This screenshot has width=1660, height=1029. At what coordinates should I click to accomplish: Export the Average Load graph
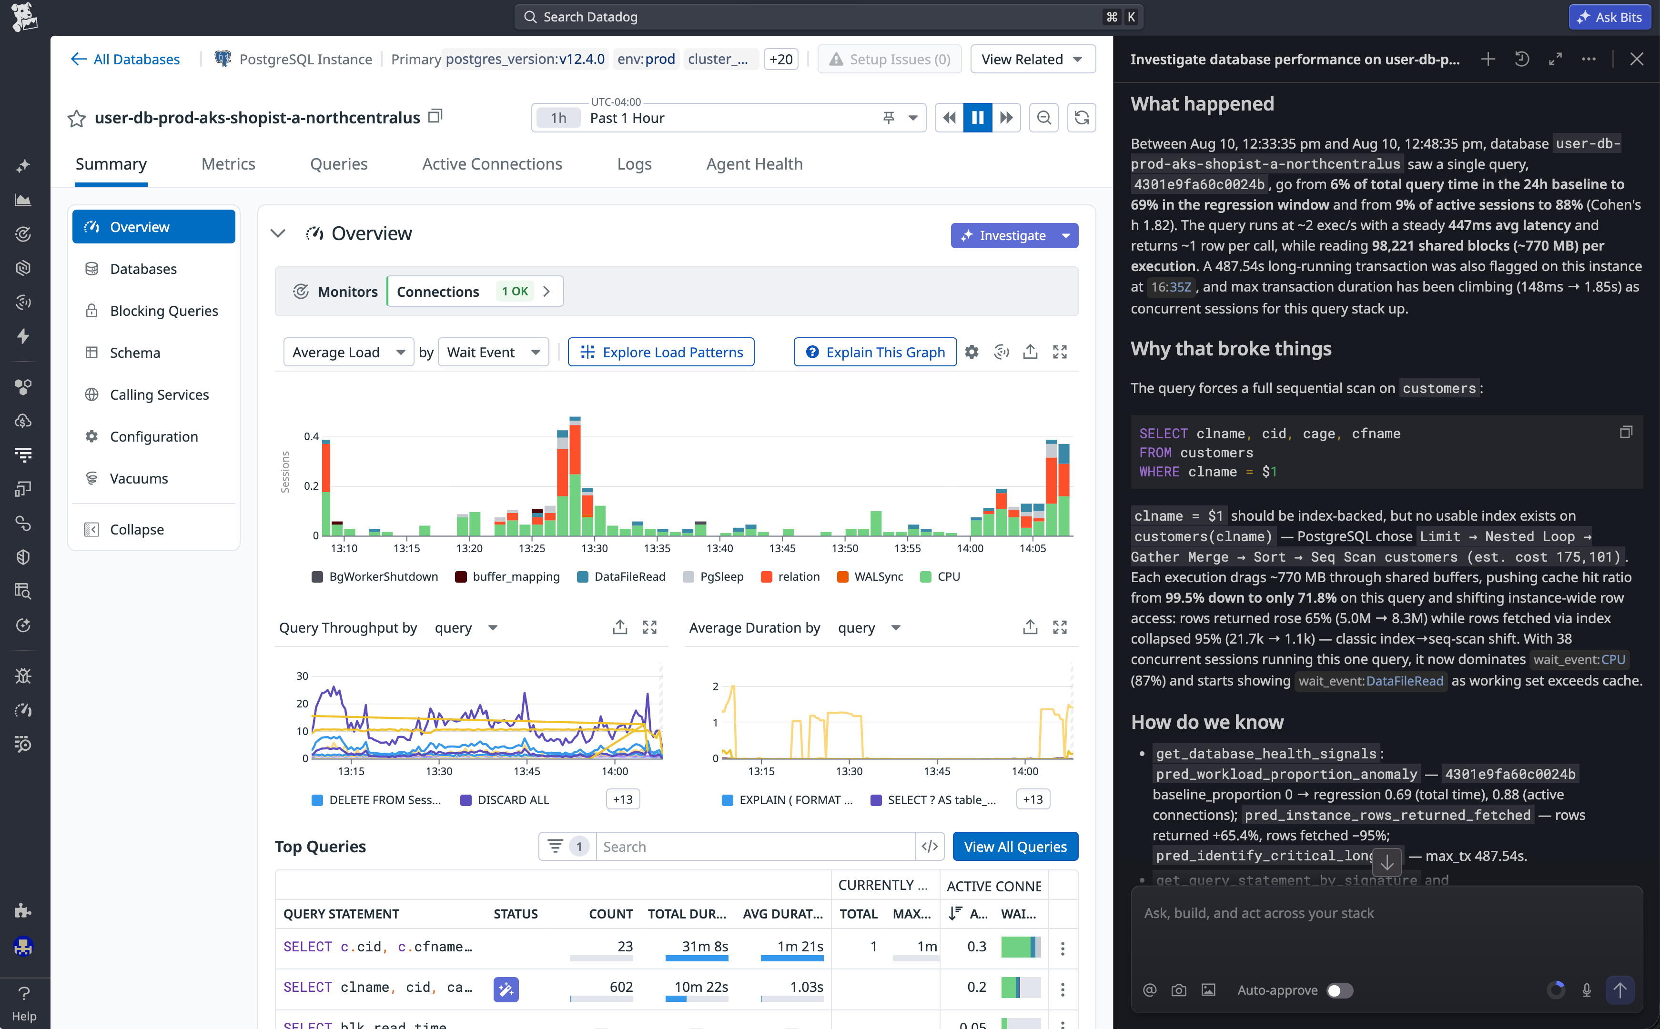[1030, 352]
